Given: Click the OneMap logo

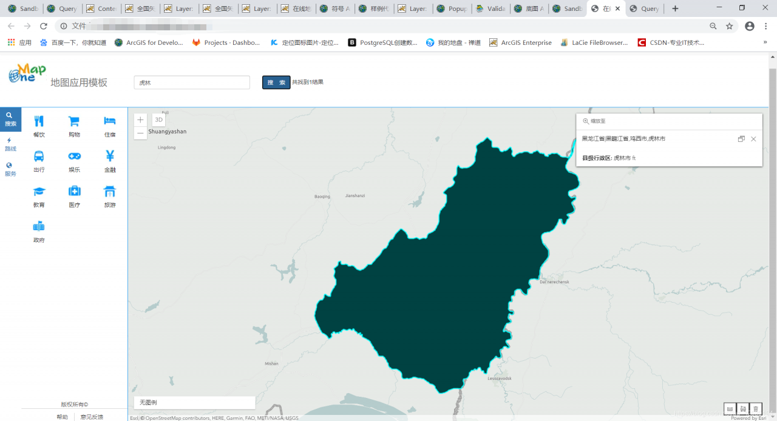Looking at the screenshot, I should [x=27, y=73].
